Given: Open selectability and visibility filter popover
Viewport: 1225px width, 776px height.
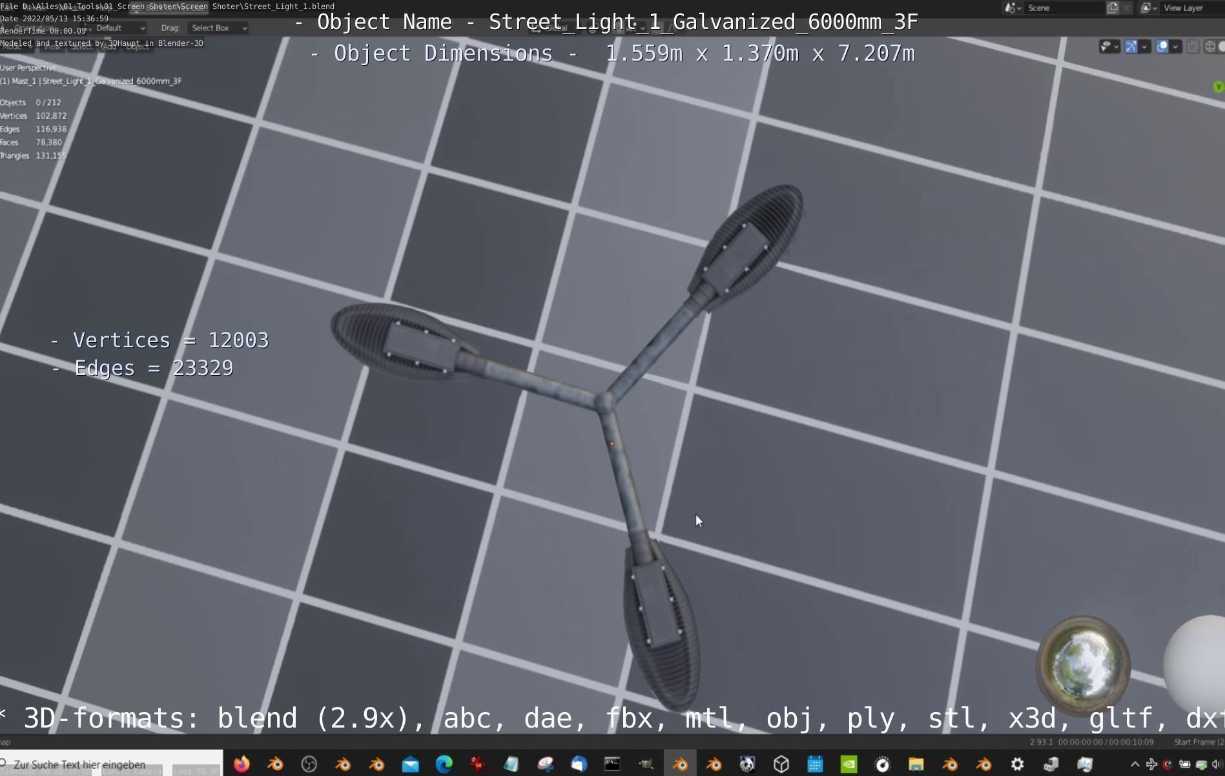Looking at the screenshot, I should 1109,46.
